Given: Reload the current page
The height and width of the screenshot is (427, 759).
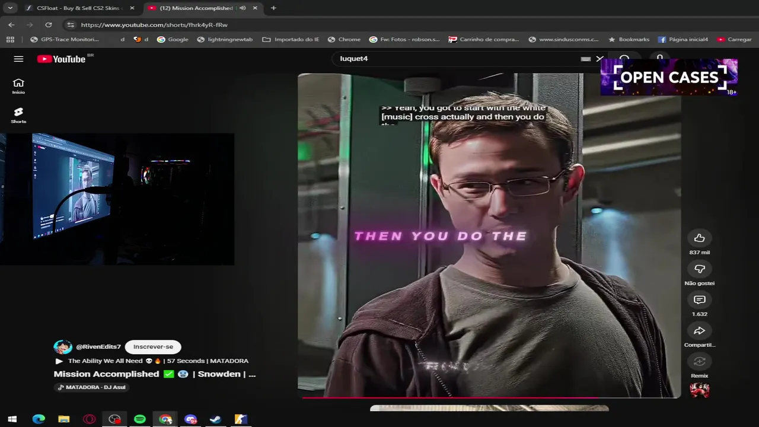Looking at the screenshot, I should click(49, 25).
